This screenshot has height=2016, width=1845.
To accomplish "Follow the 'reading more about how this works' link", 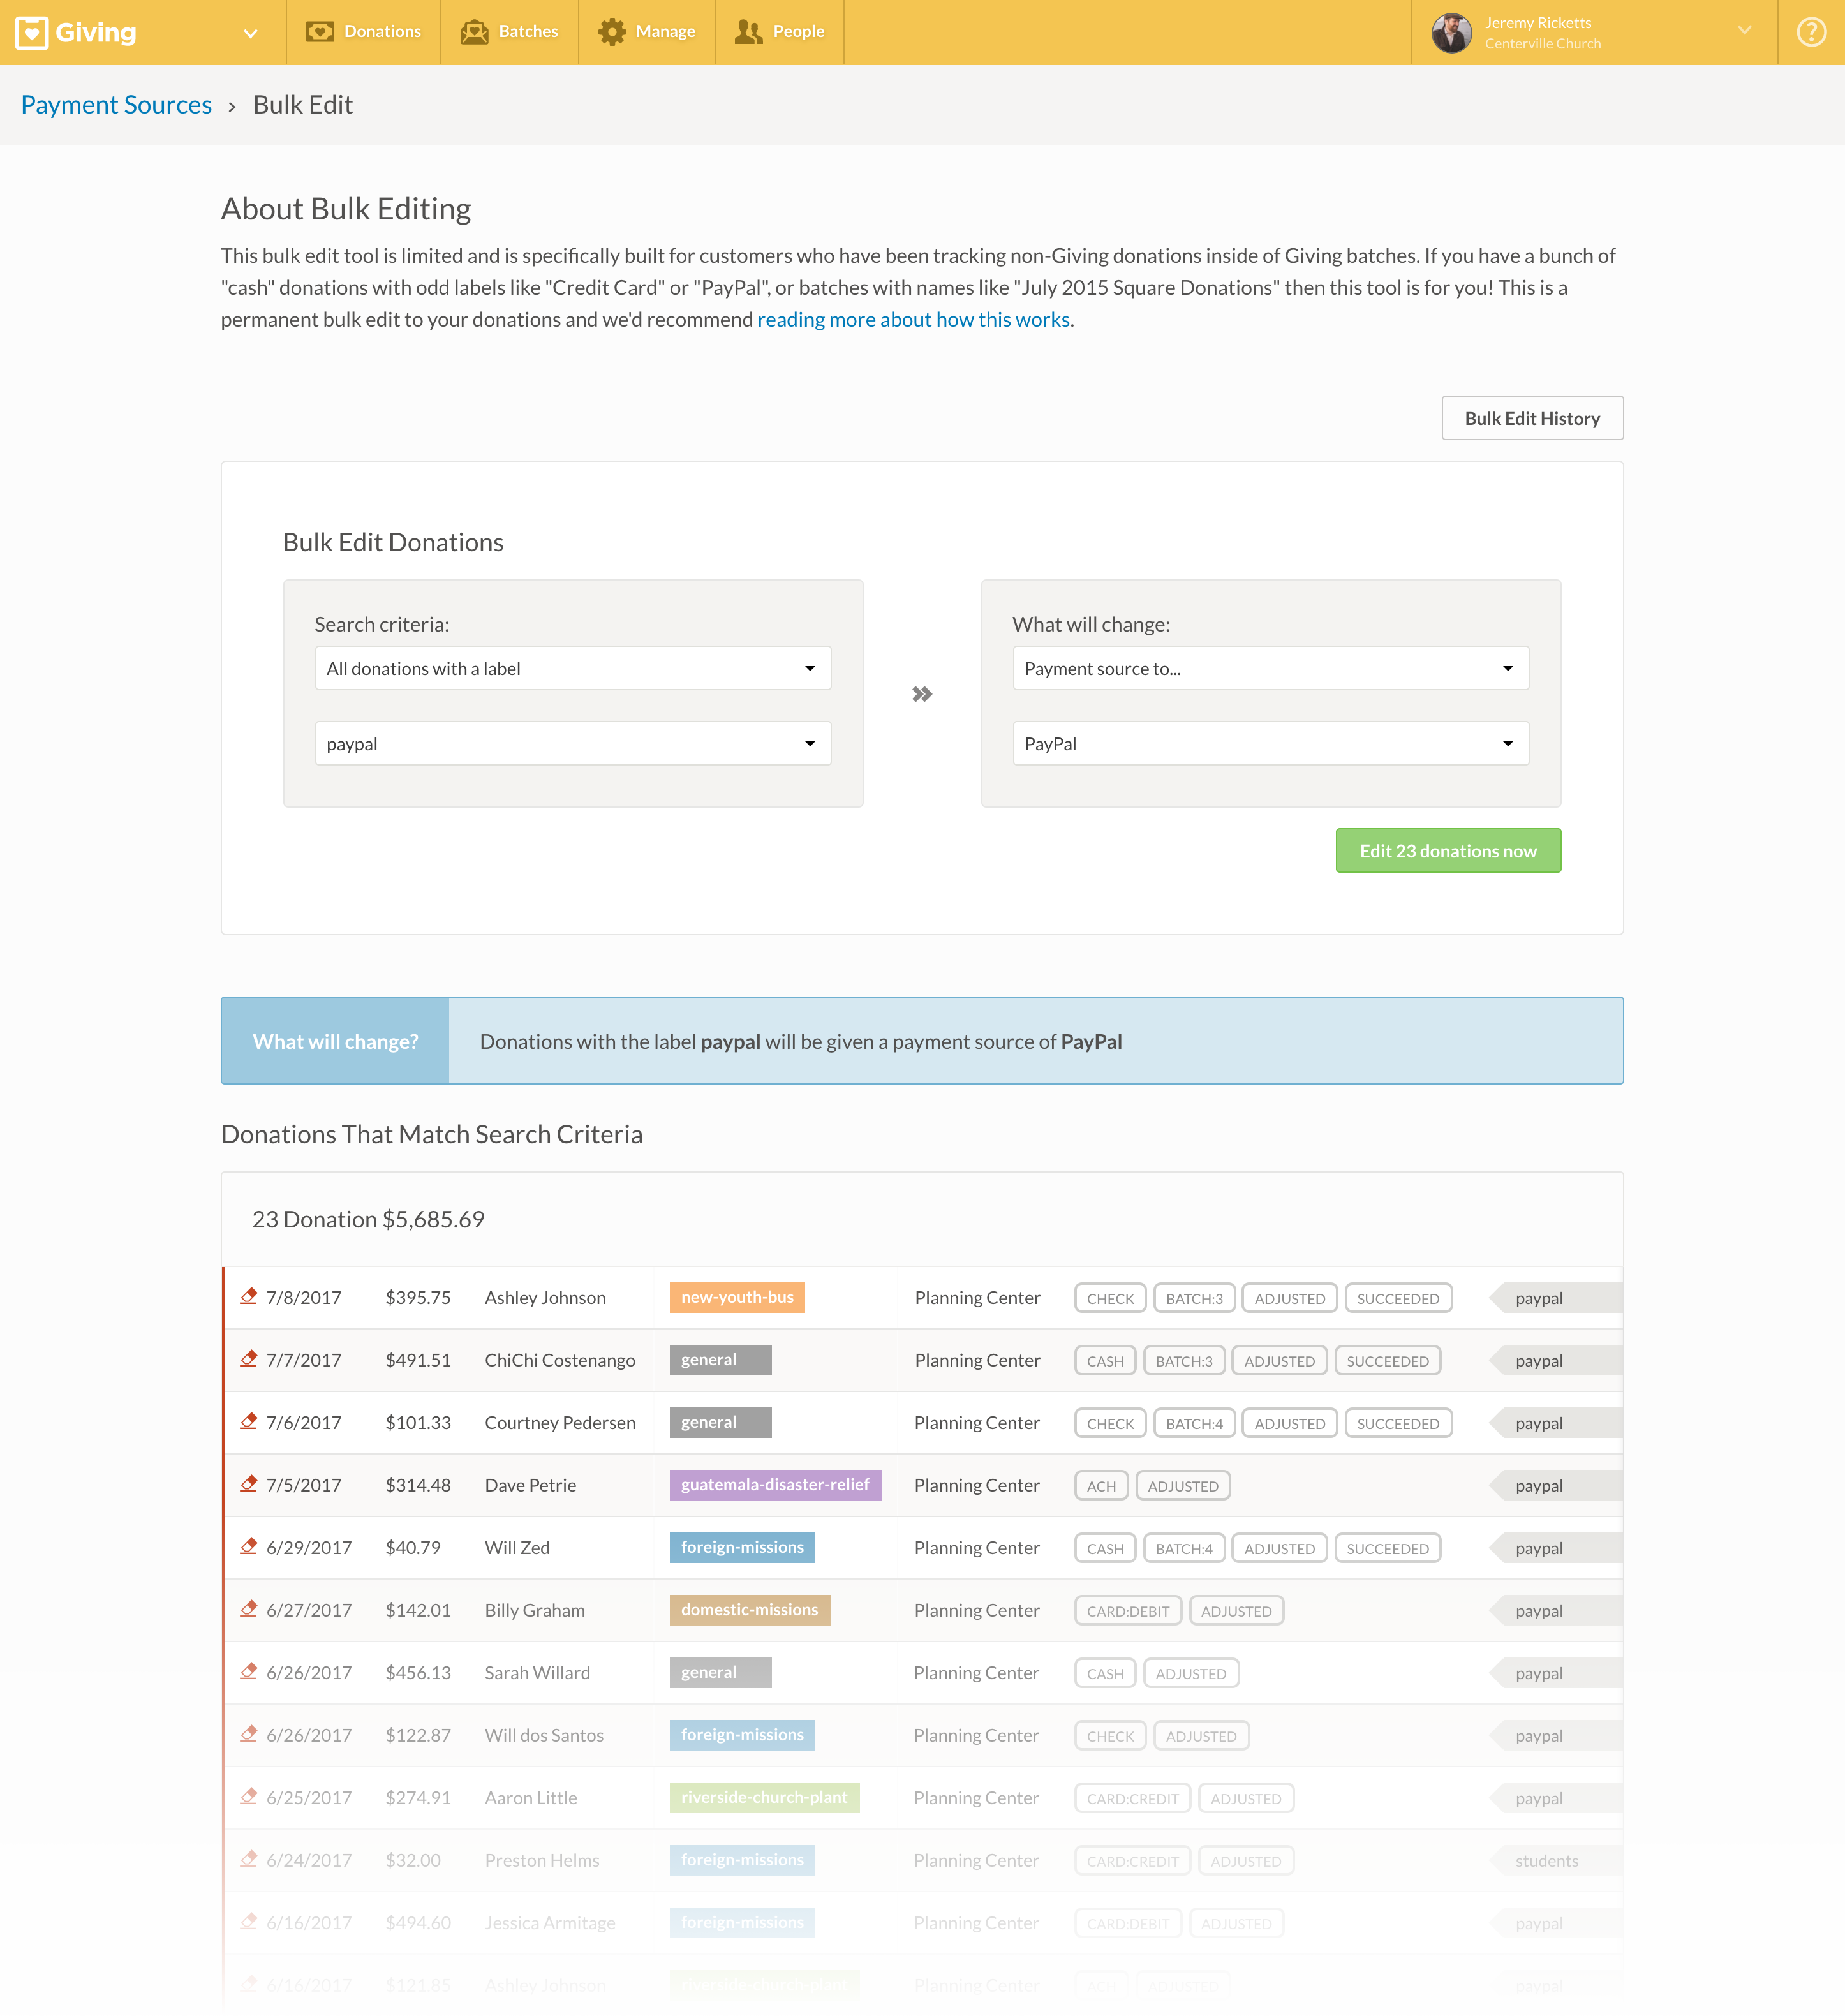I will point(913,320).
